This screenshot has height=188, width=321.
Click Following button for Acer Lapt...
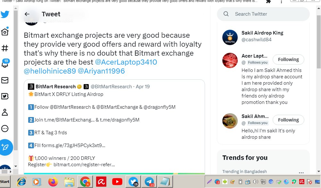[x=288, y=59]
